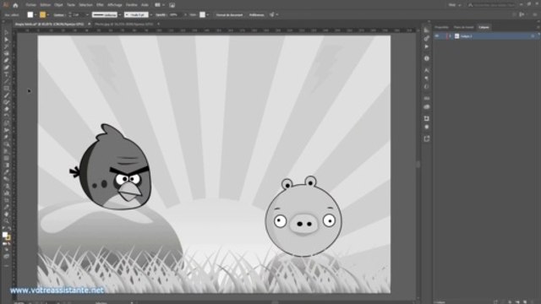This screenshot has height=304, width=541.
Task: Hide Calque 1 with eye icon
Action: pos(437,35)
